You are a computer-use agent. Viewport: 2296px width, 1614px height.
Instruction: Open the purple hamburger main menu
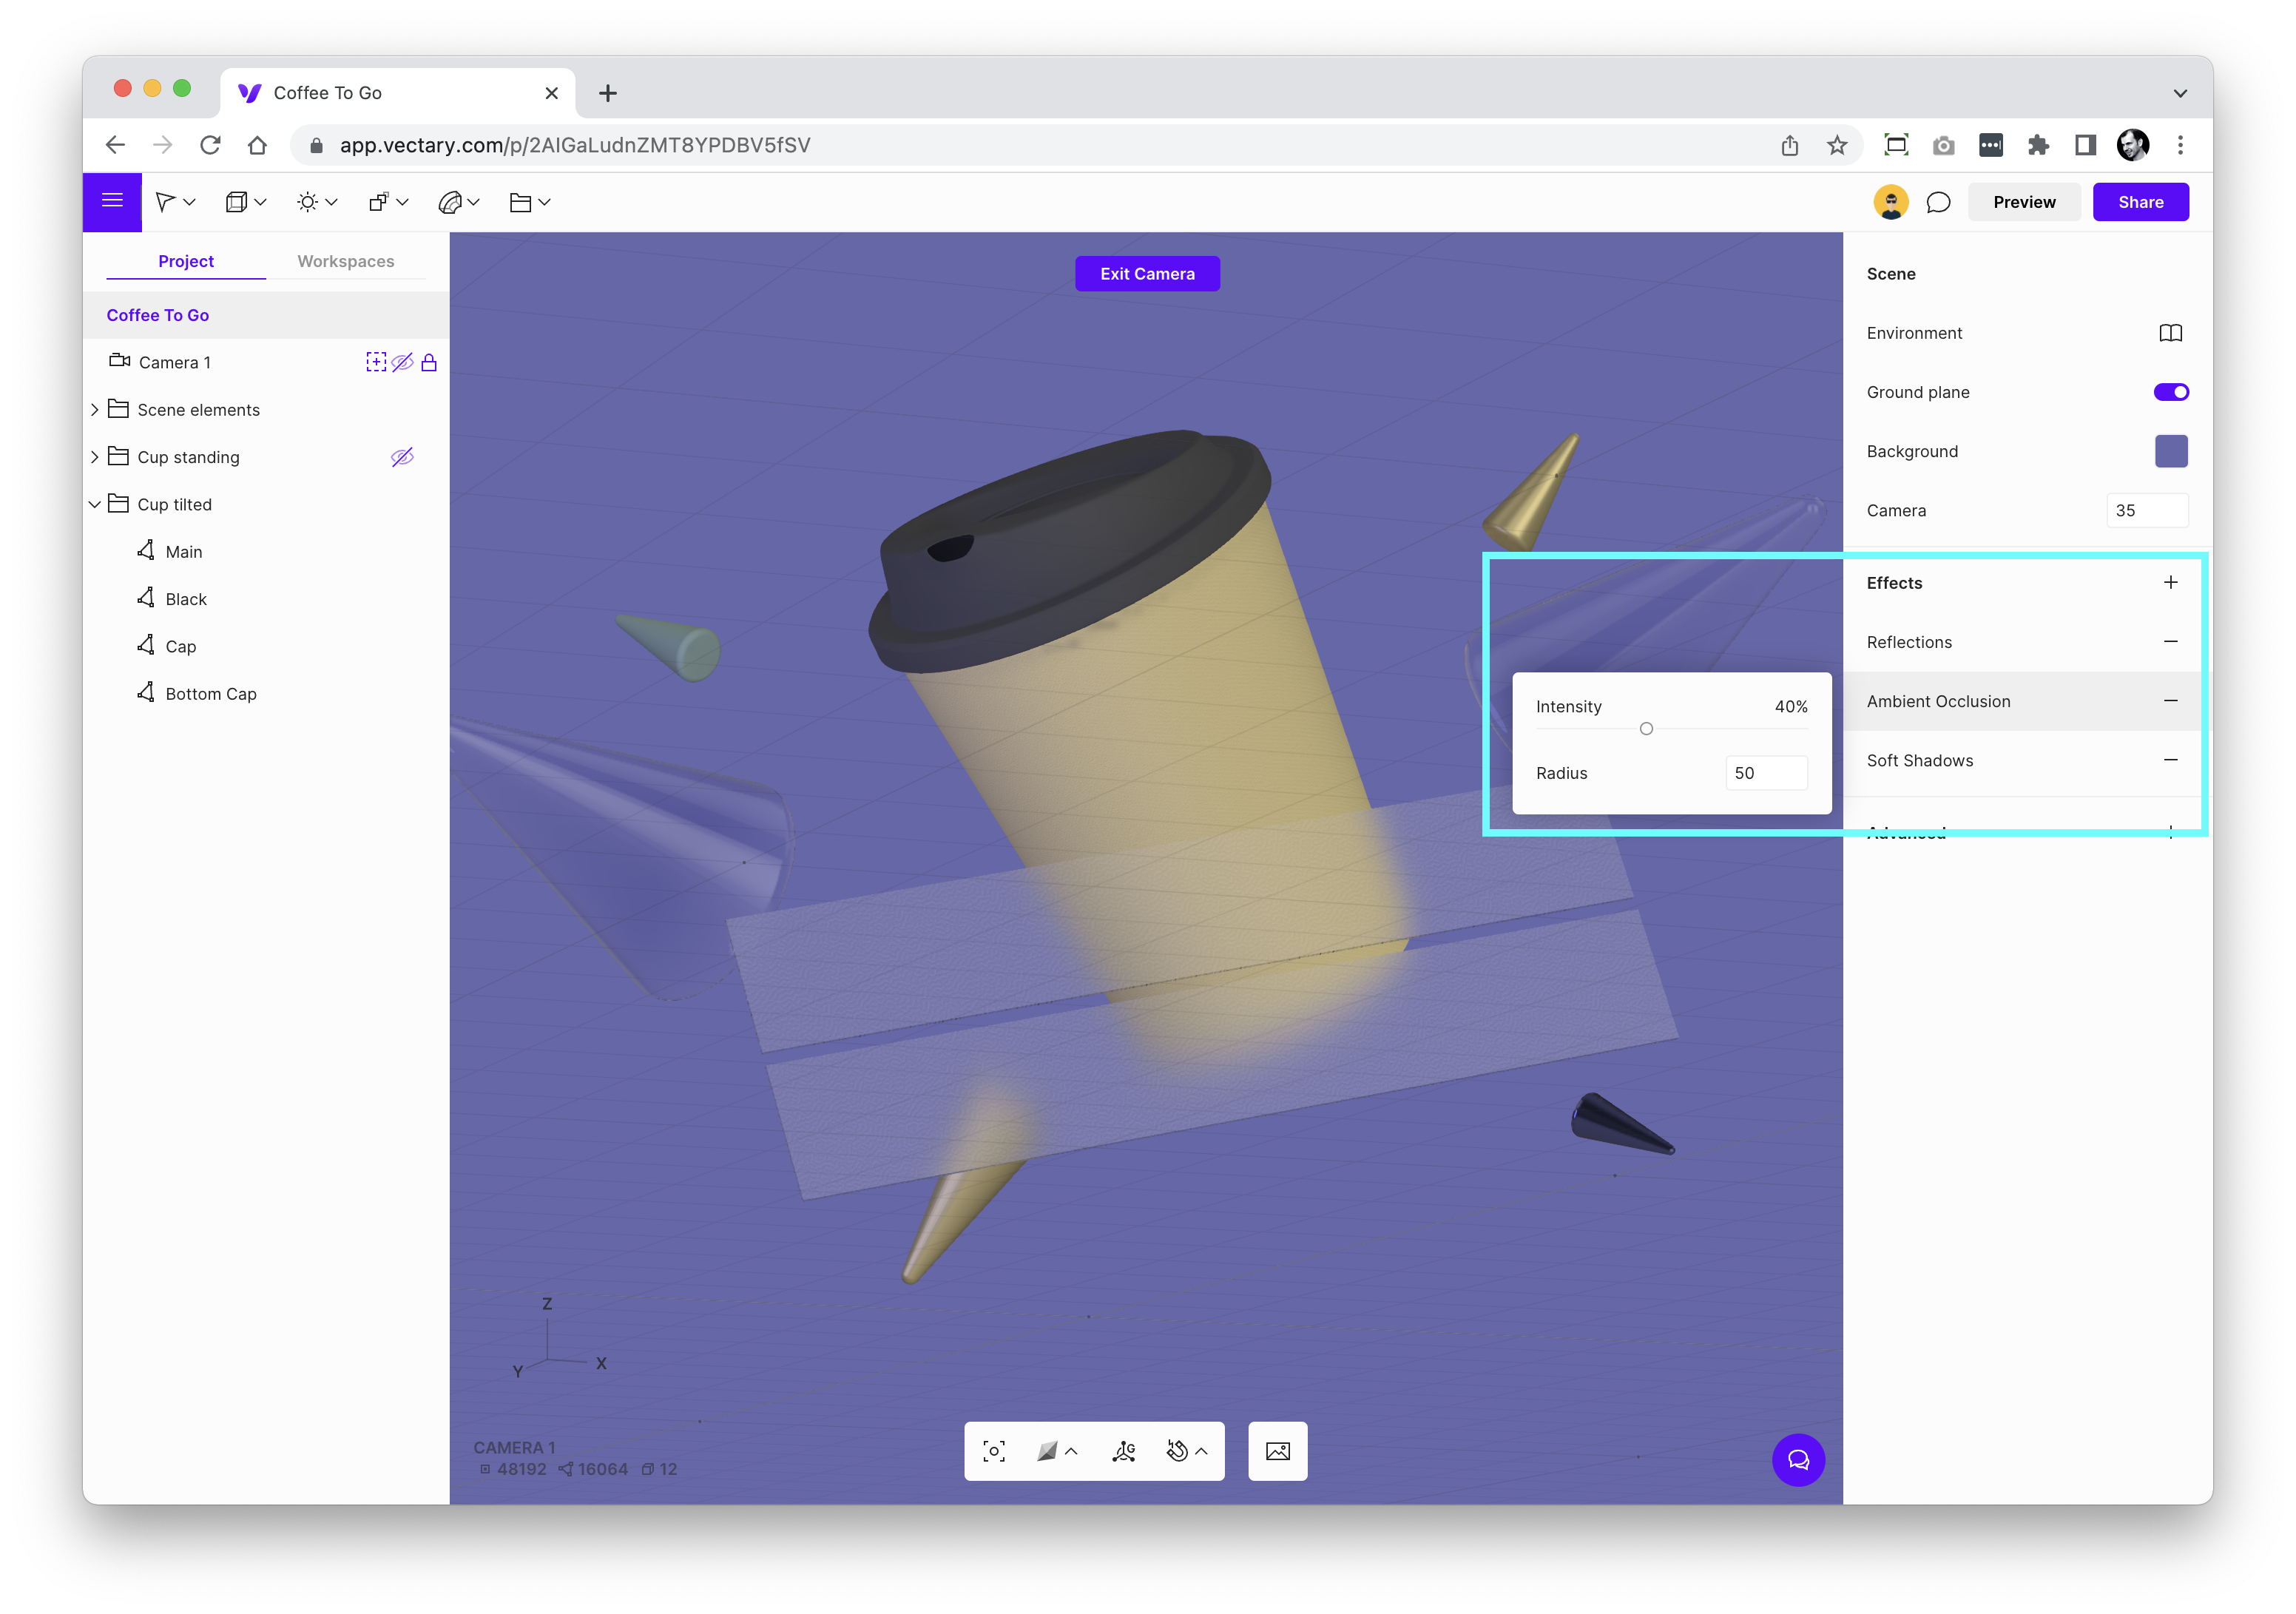point(112,202)
